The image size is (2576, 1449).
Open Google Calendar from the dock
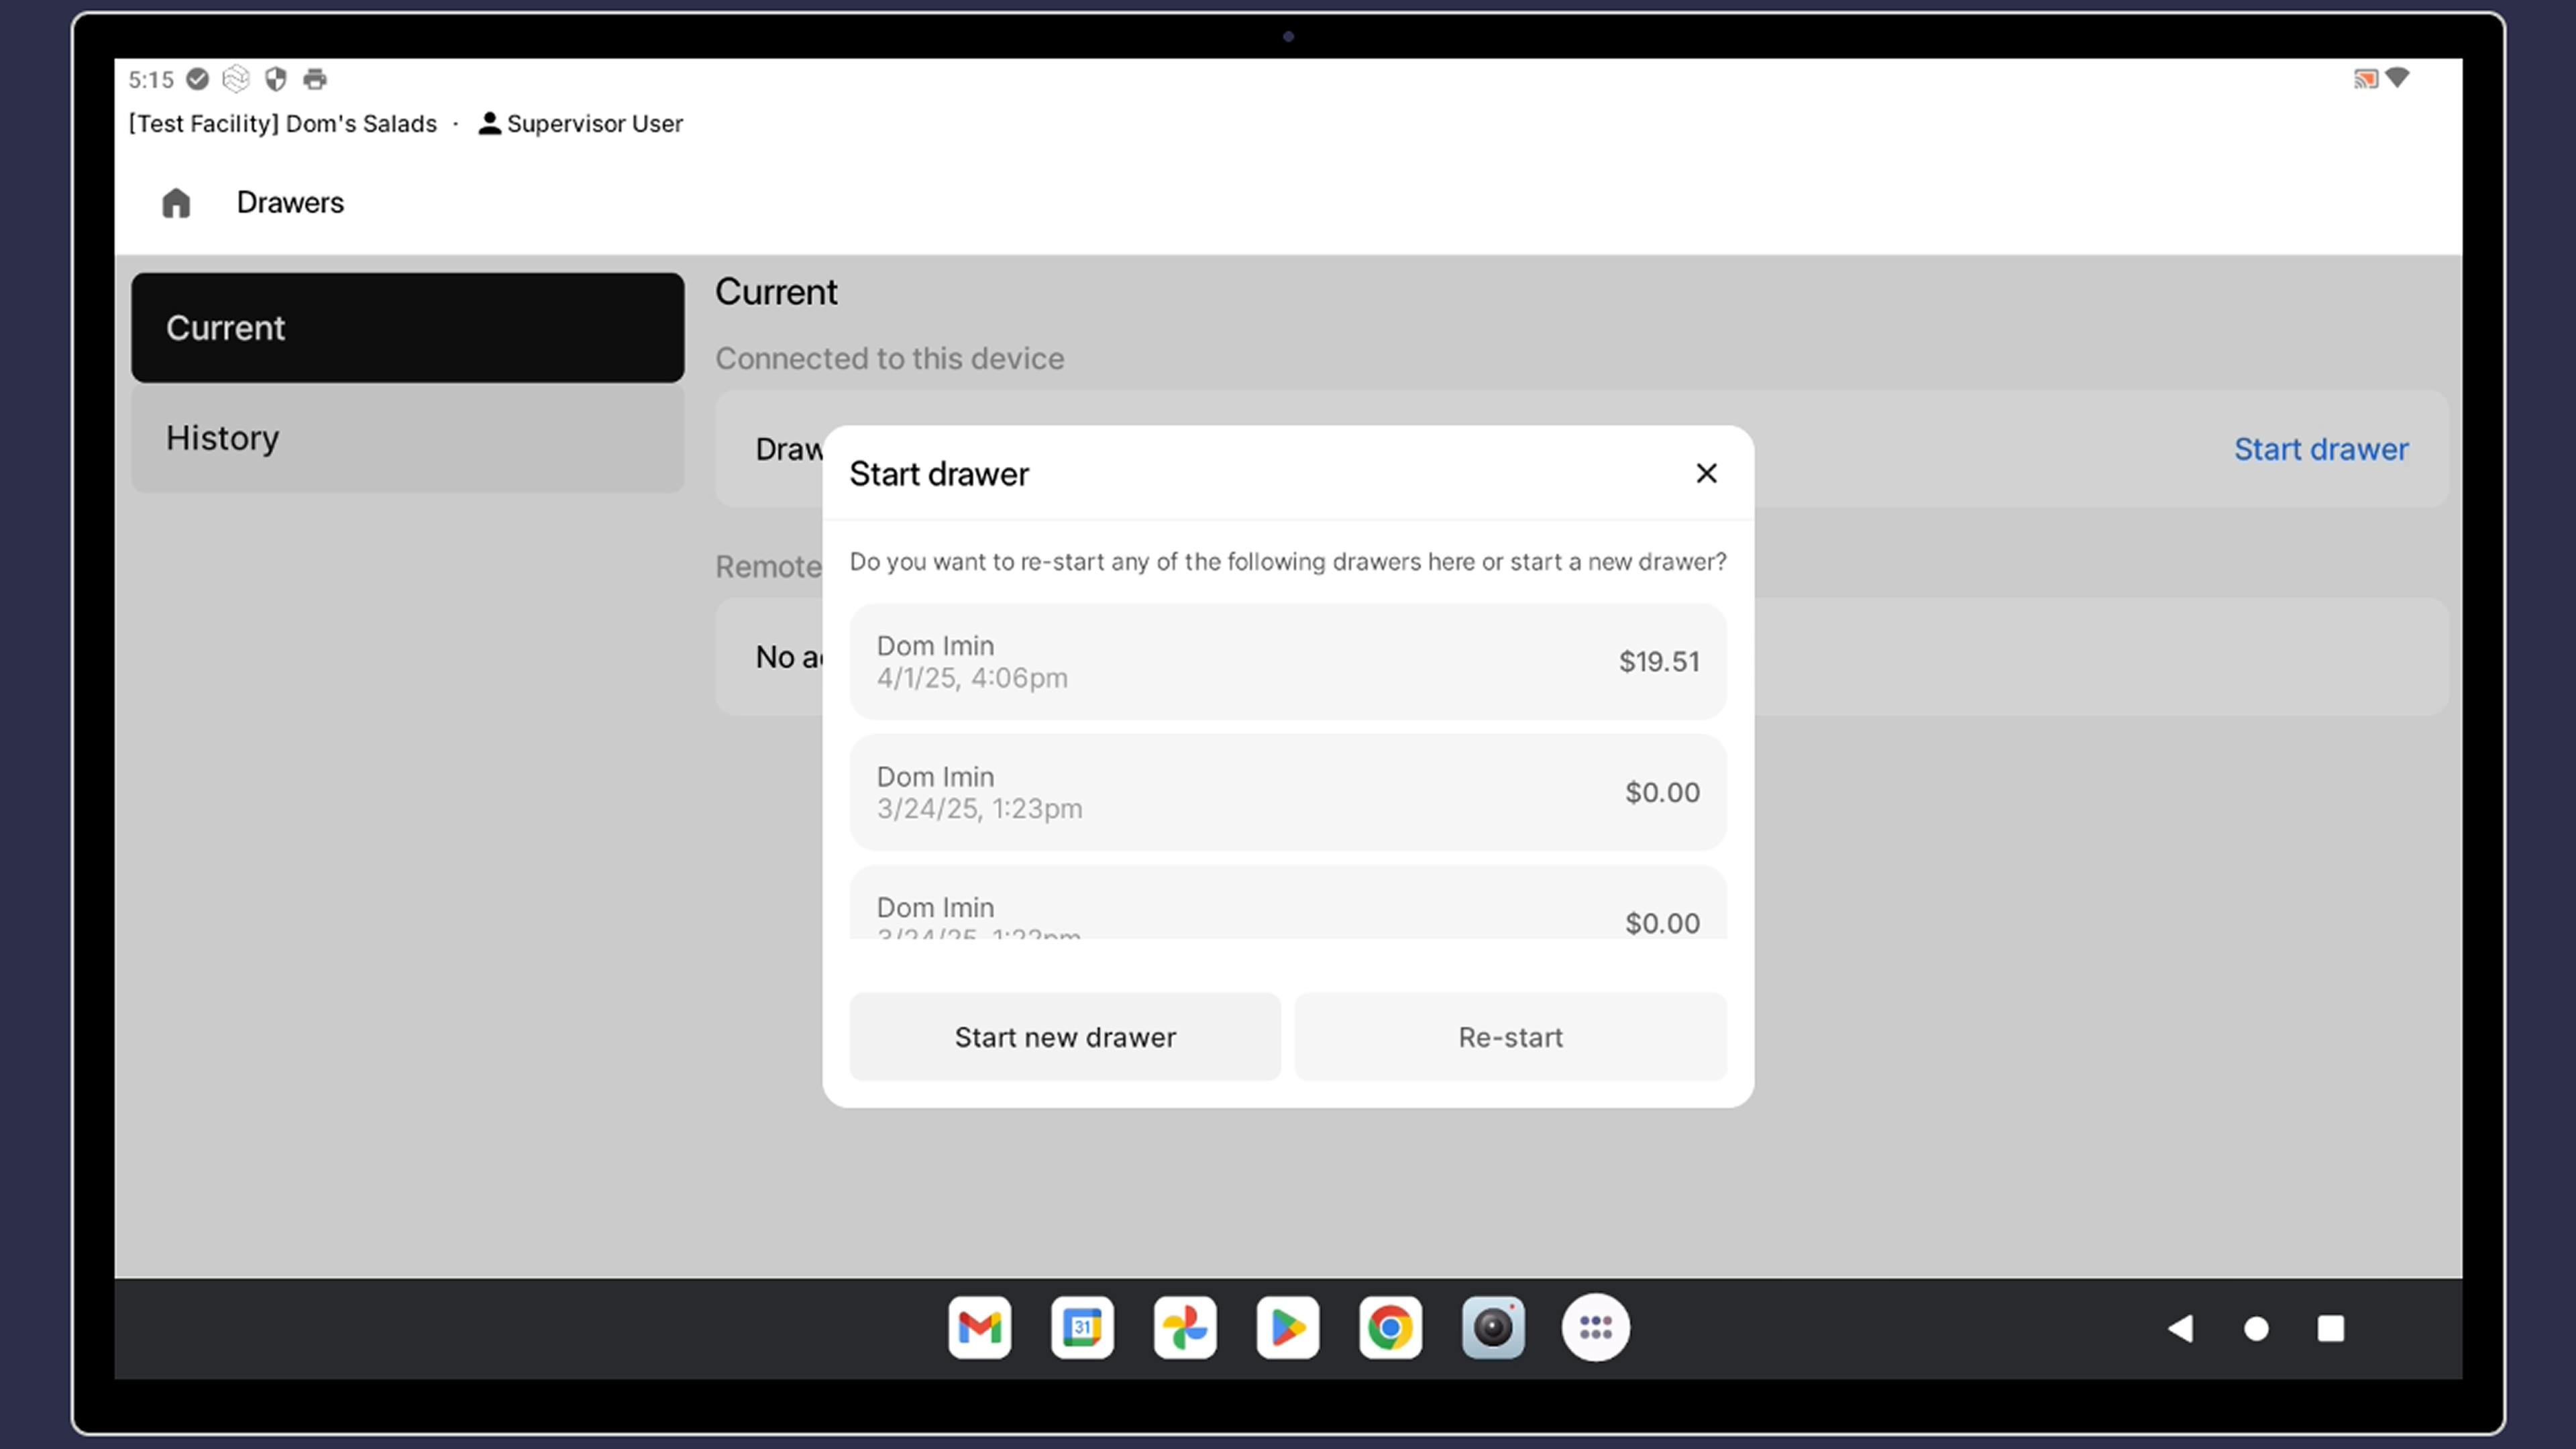[1082, 1328]
